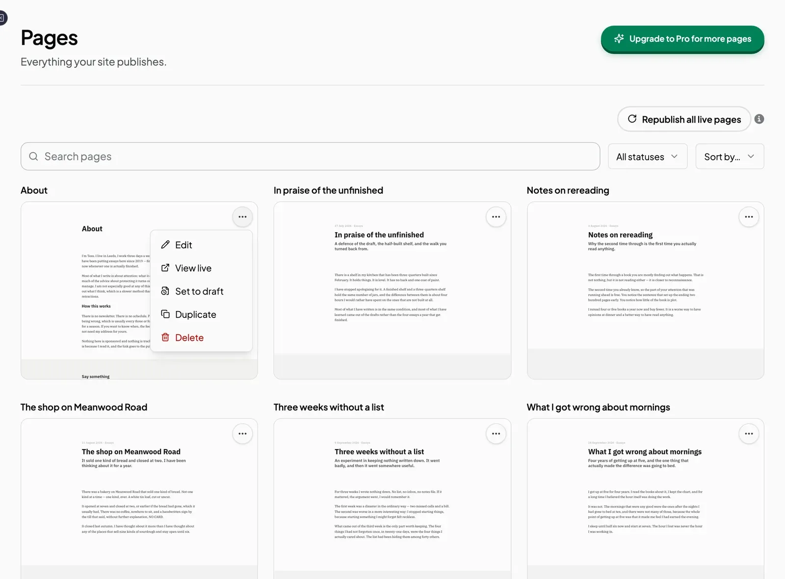The image size is (785, 579).
Task: Focus the Search pages input field
Action: click(310, 157)
